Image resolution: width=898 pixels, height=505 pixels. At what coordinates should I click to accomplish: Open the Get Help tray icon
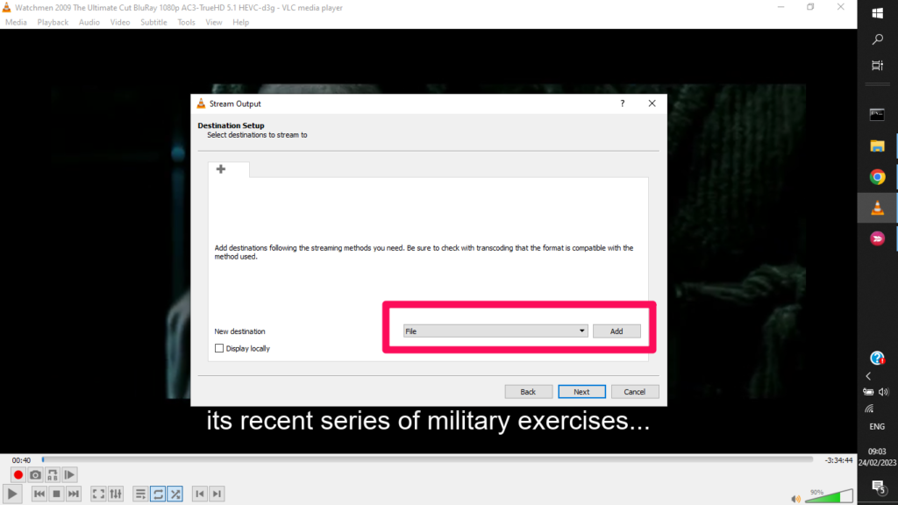(x=877, y=359)
